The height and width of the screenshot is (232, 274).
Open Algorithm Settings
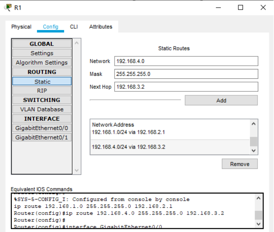pyautogui.click(x=42, y=63)
